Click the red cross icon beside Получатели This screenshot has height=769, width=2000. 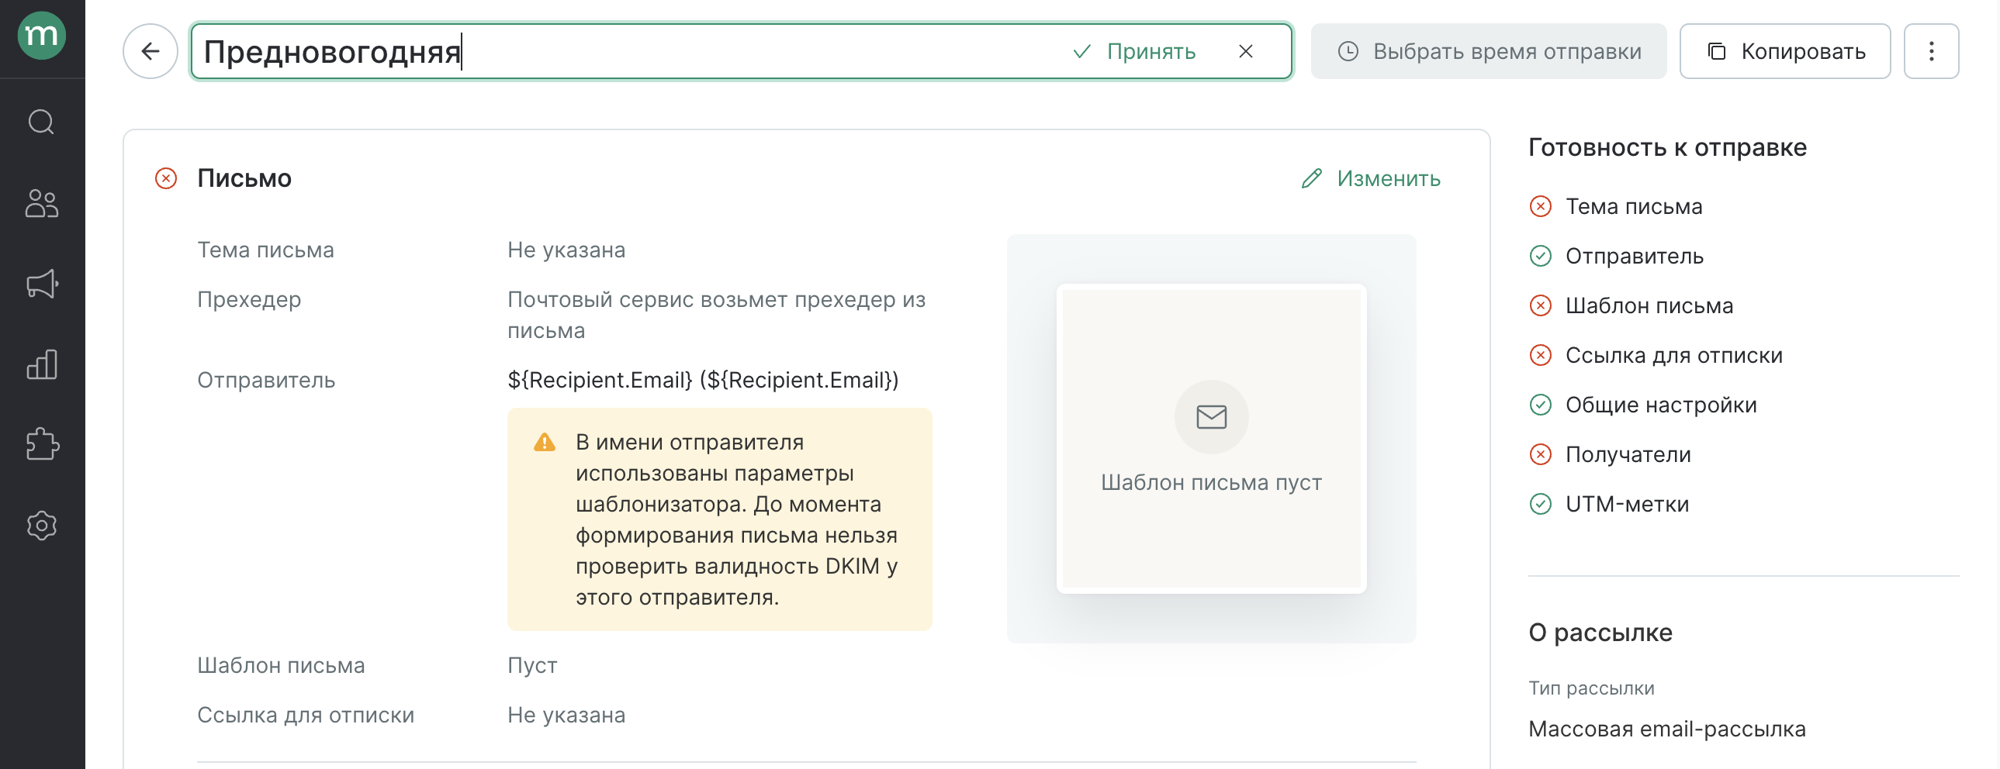pos(1541,455)
